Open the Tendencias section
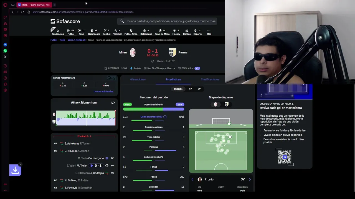Image resolution: width=355 pixels, height=199 pixels. pyautogui.click(x=58, y=32)
